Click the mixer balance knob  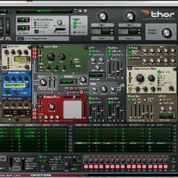point(43,82)
